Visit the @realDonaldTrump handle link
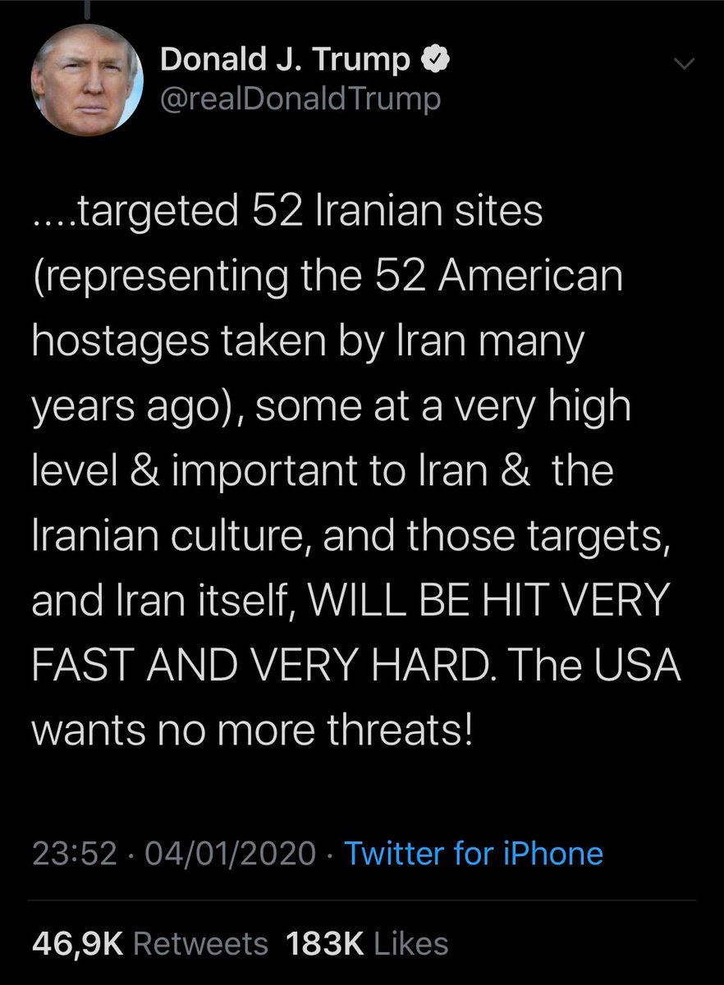This screenshot has width=724, height=985. click(301, 99)
